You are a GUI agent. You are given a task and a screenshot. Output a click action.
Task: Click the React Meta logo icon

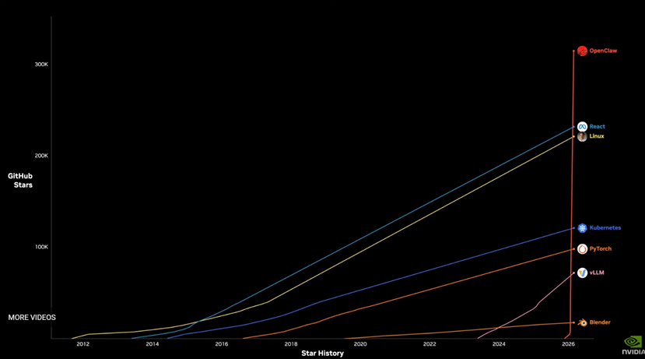point(582,127)
